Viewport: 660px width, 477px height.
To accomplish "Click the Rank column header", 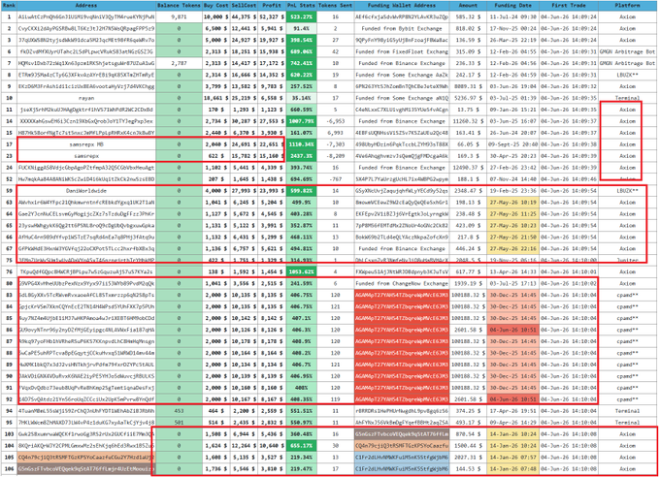I will (x=9, y=6).
